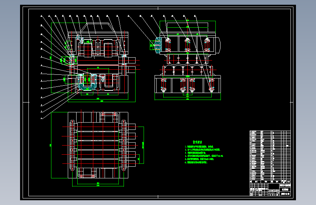The width and height of the screenshot is (316, 205).
Task: Select the vertical green dimension beside plan view
Action: (51, 145)
